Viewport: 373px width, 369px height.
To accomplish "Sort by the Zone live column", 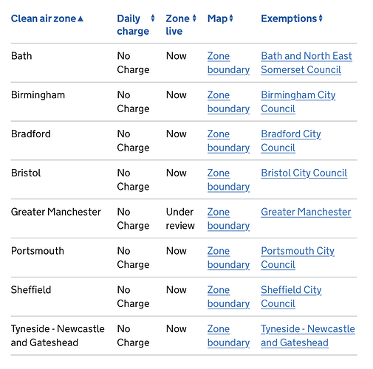I will coord(181,24).
